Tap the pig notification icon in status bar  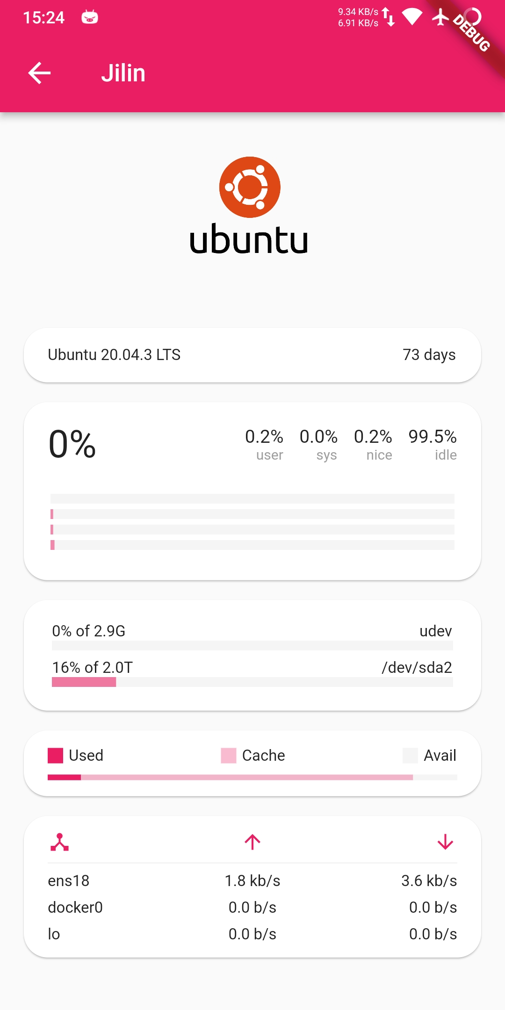90,17
